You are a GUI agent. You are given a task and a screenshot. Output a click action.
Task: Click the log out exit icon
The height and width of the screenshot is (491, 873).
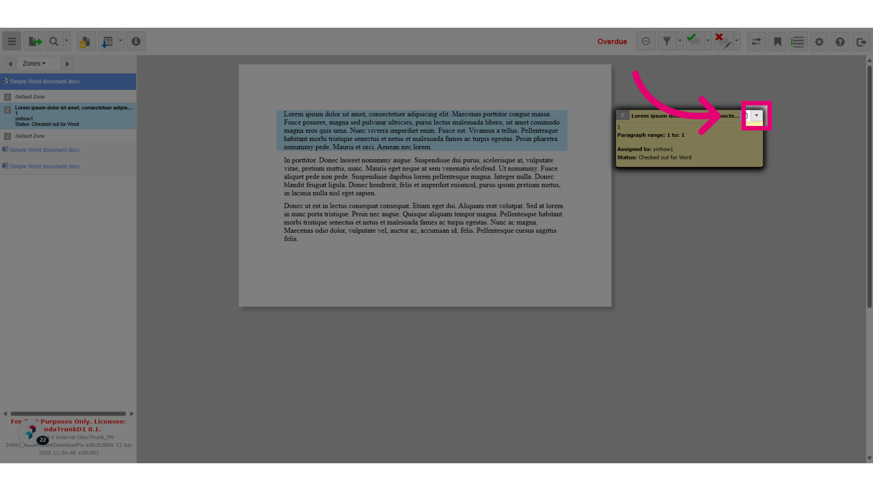coord(861,41)
